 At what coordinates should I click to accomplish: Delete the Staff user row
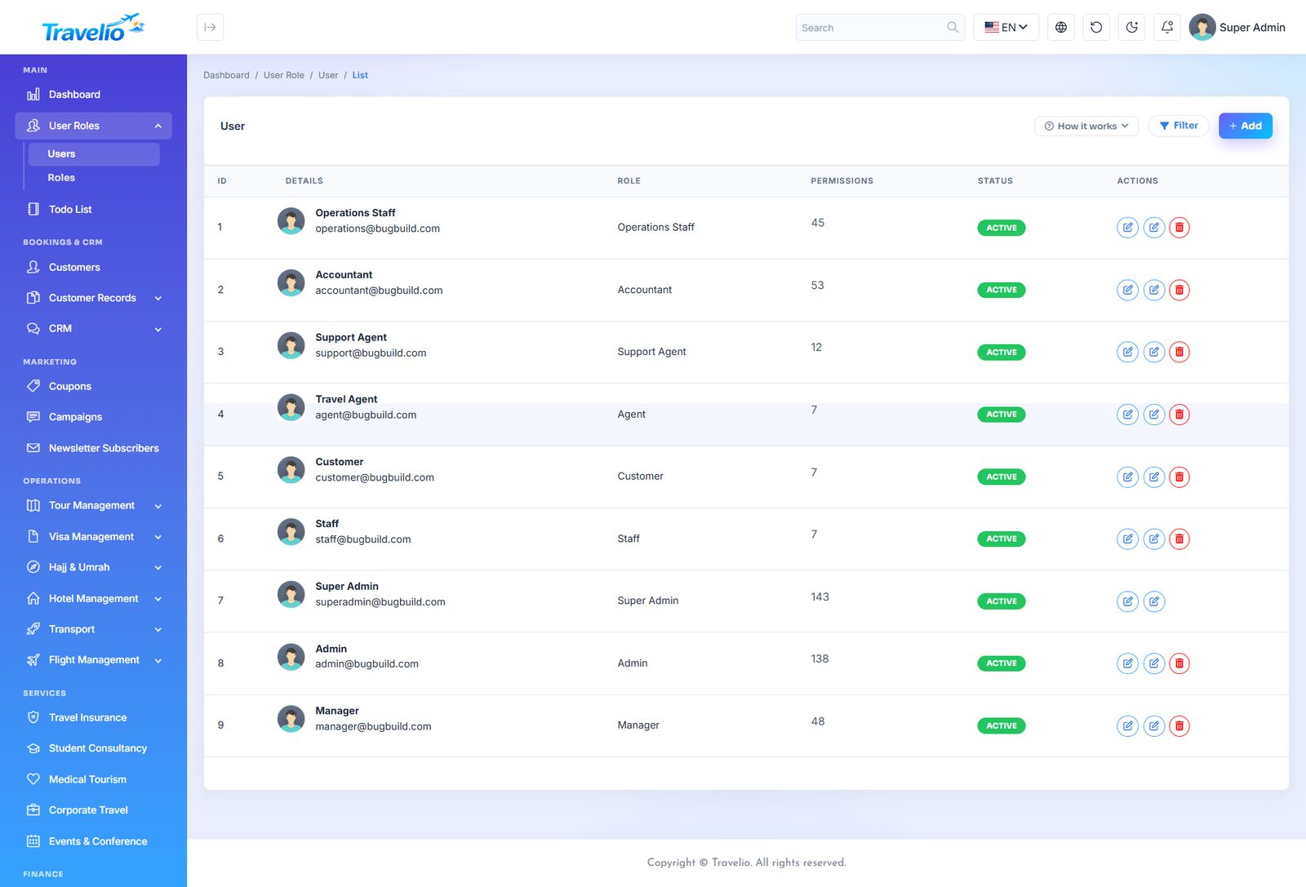click(x=1179, y=539)
